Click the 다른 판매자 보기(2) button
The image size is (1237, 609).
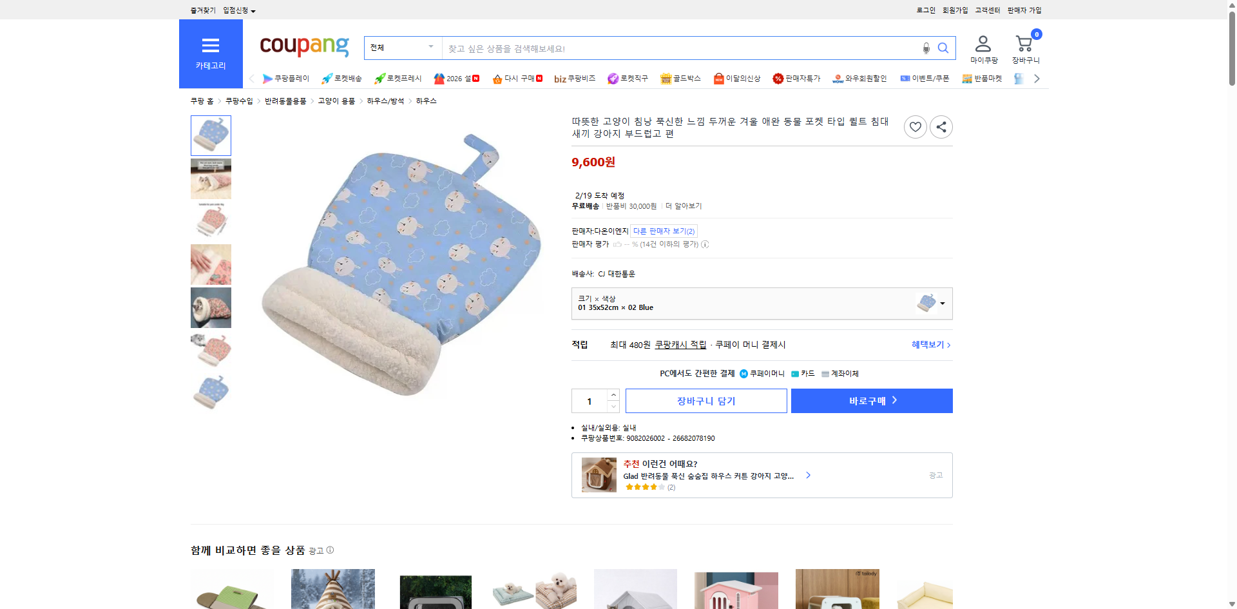coord(664,231)
